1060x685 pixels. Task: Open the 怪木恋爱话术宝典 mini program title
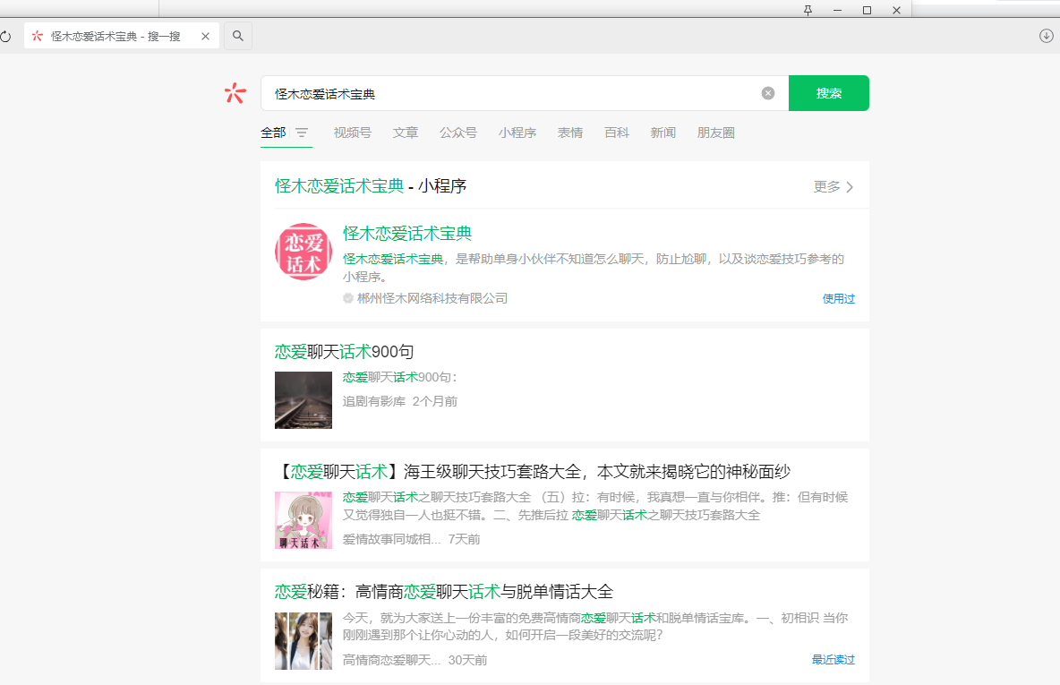[x=407, y=234]
